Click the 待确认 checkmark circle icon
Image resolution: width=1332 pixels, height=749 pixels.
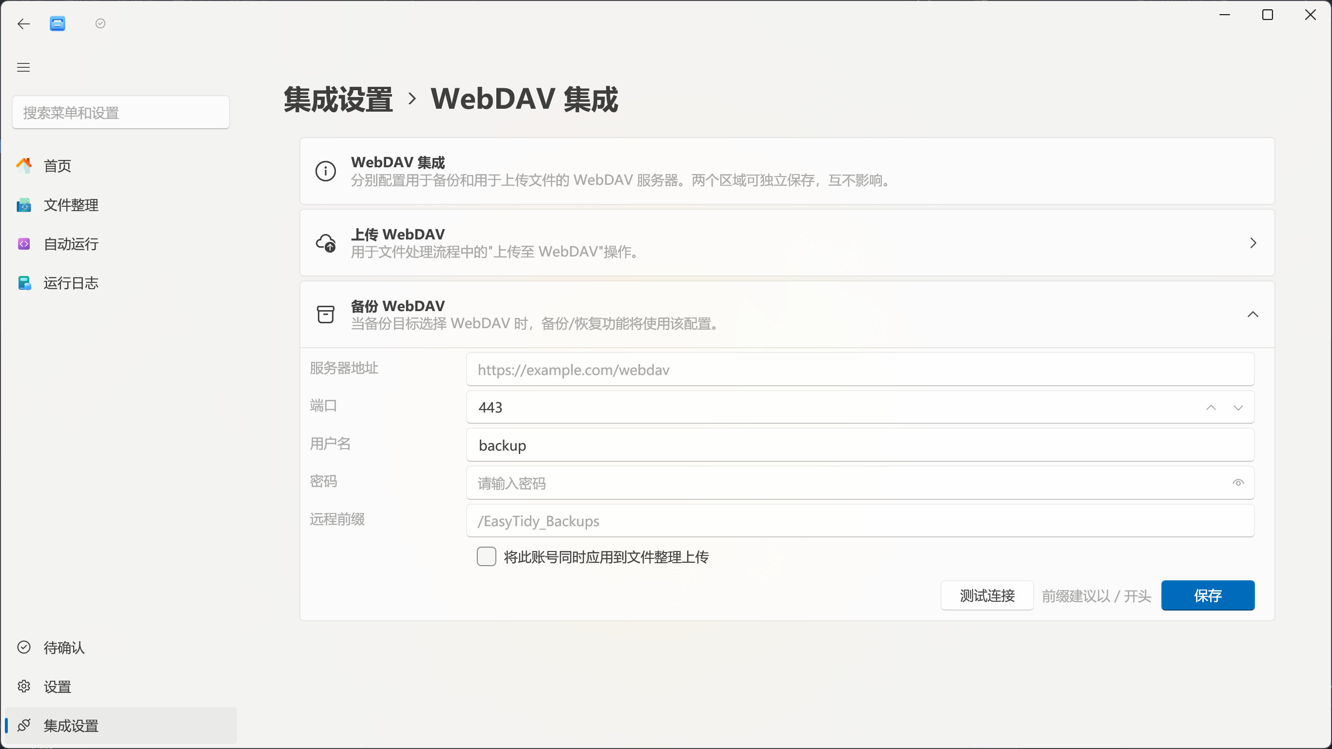(x=24, y=647)
